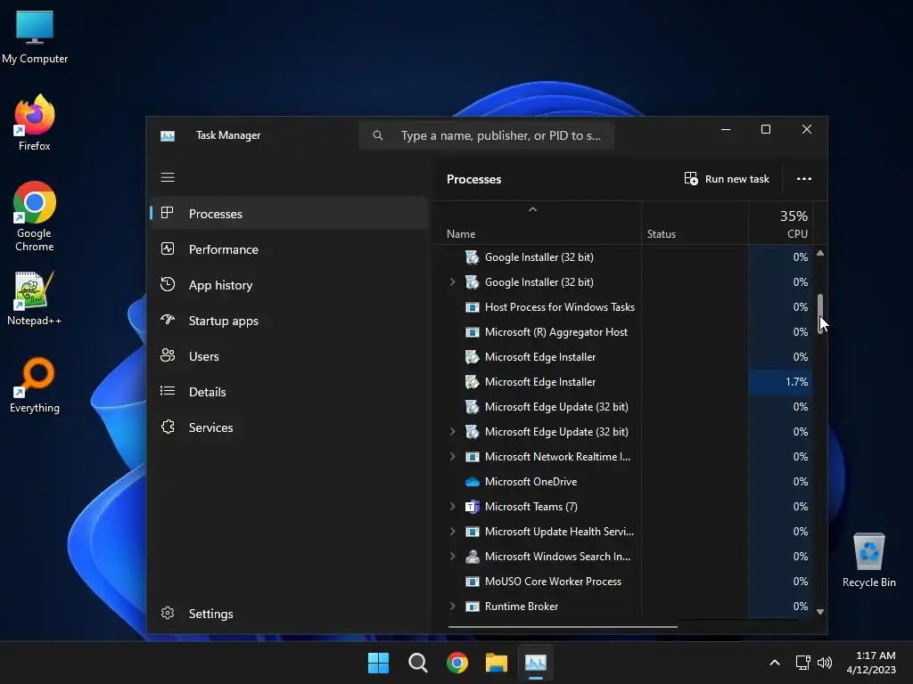Screen dimensions: 913x684
Task: Open the Details page
Action: (290, 392)
